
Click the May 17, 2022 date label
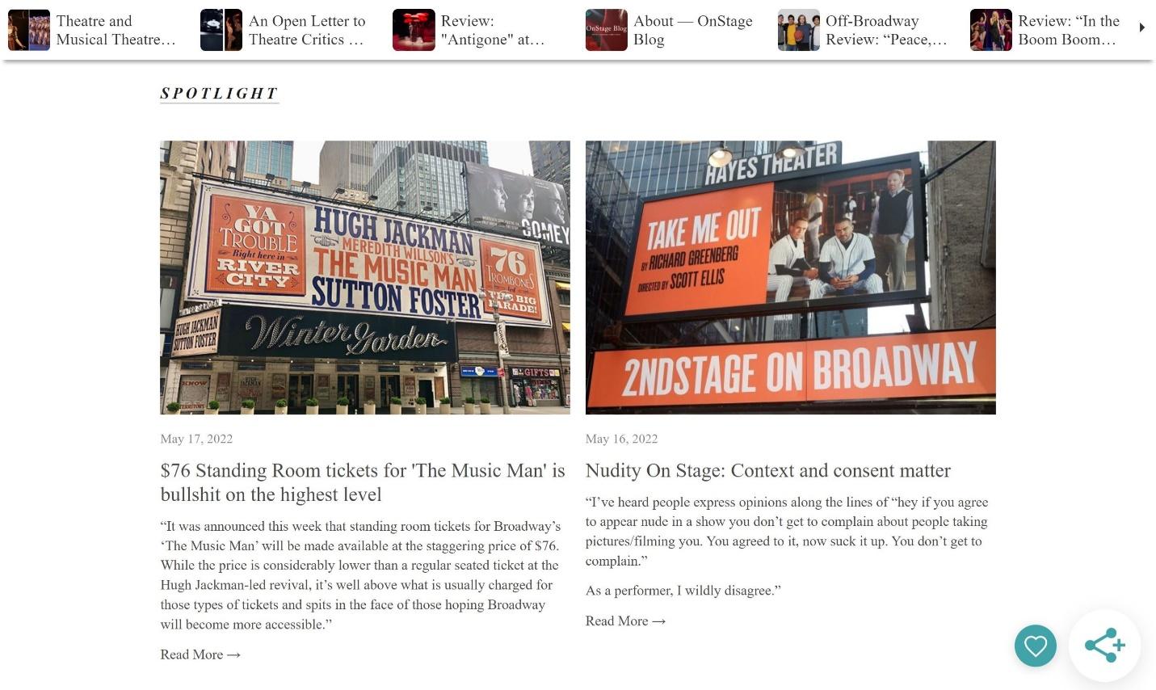click(196, 439)
